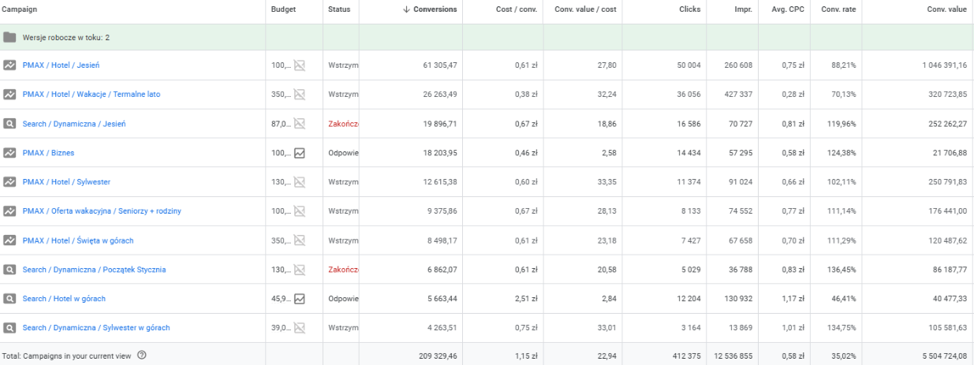Click budget chart icon in Sylwester w górach row
The width and height of the screenshot is (974, 365).
point(300,328)
